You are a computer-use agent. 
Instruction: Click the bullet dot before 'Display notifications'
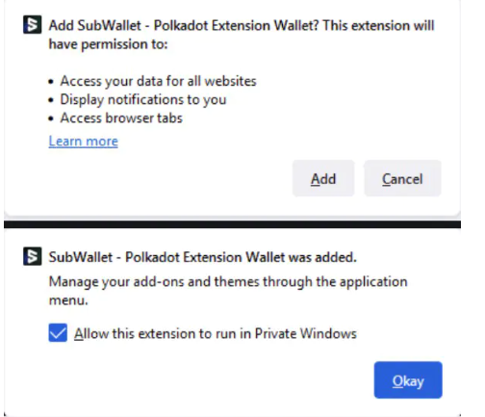pyautogui.click(x=51, y=100)
